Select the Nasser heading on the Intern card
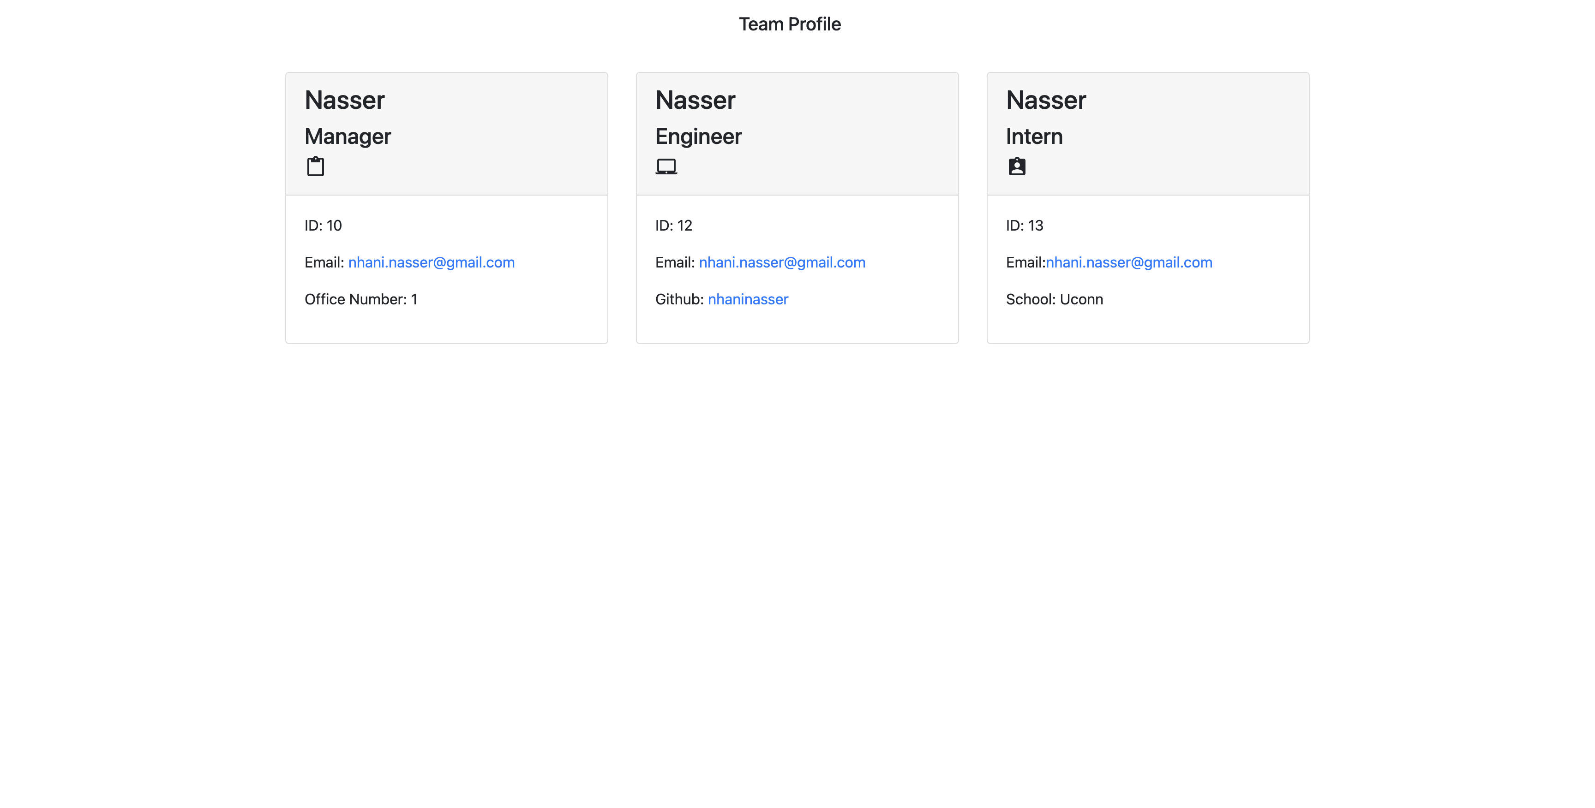The width and height of the screenshot is (1595, 808). pos(1045,100)
